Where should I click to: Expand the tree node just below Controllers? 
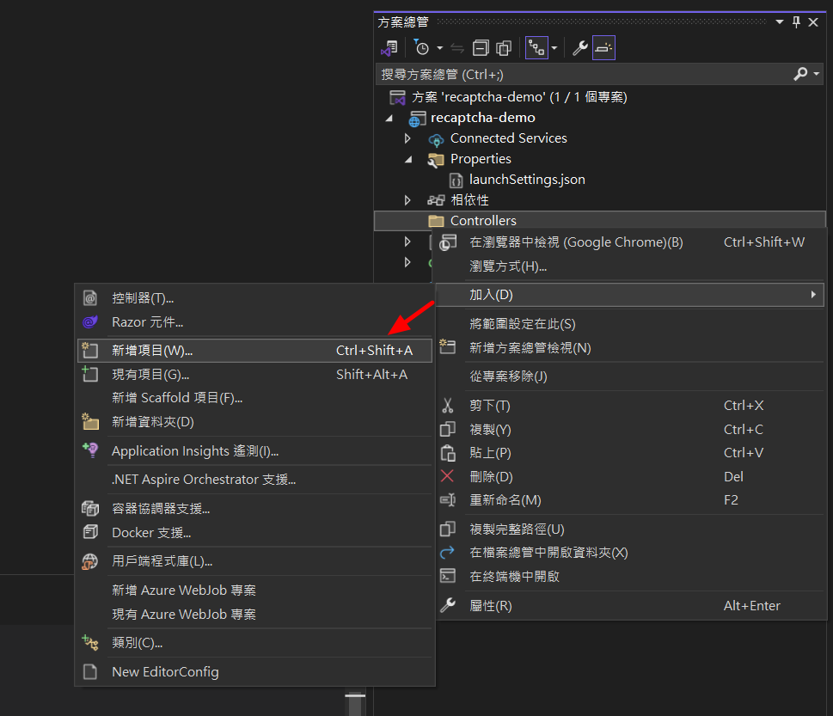(x=407, y=242)
